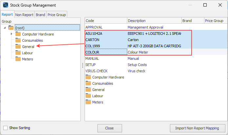Click Computer Hardware folder icon in right list
The width and height of the screenshot is (228, 135).
click(x=88, y=77)
